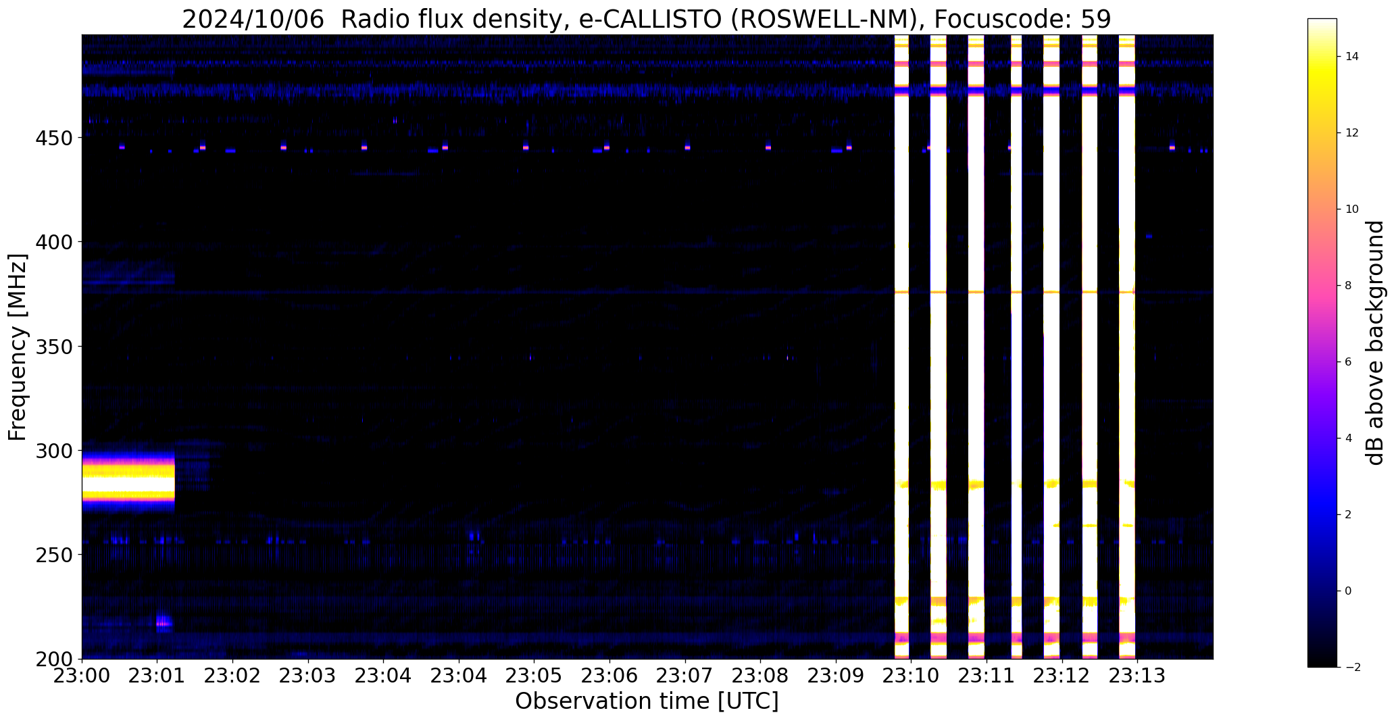Click the 23:09 time tick label
This screenshot has height=721, width=1396.
coord(837,676)
